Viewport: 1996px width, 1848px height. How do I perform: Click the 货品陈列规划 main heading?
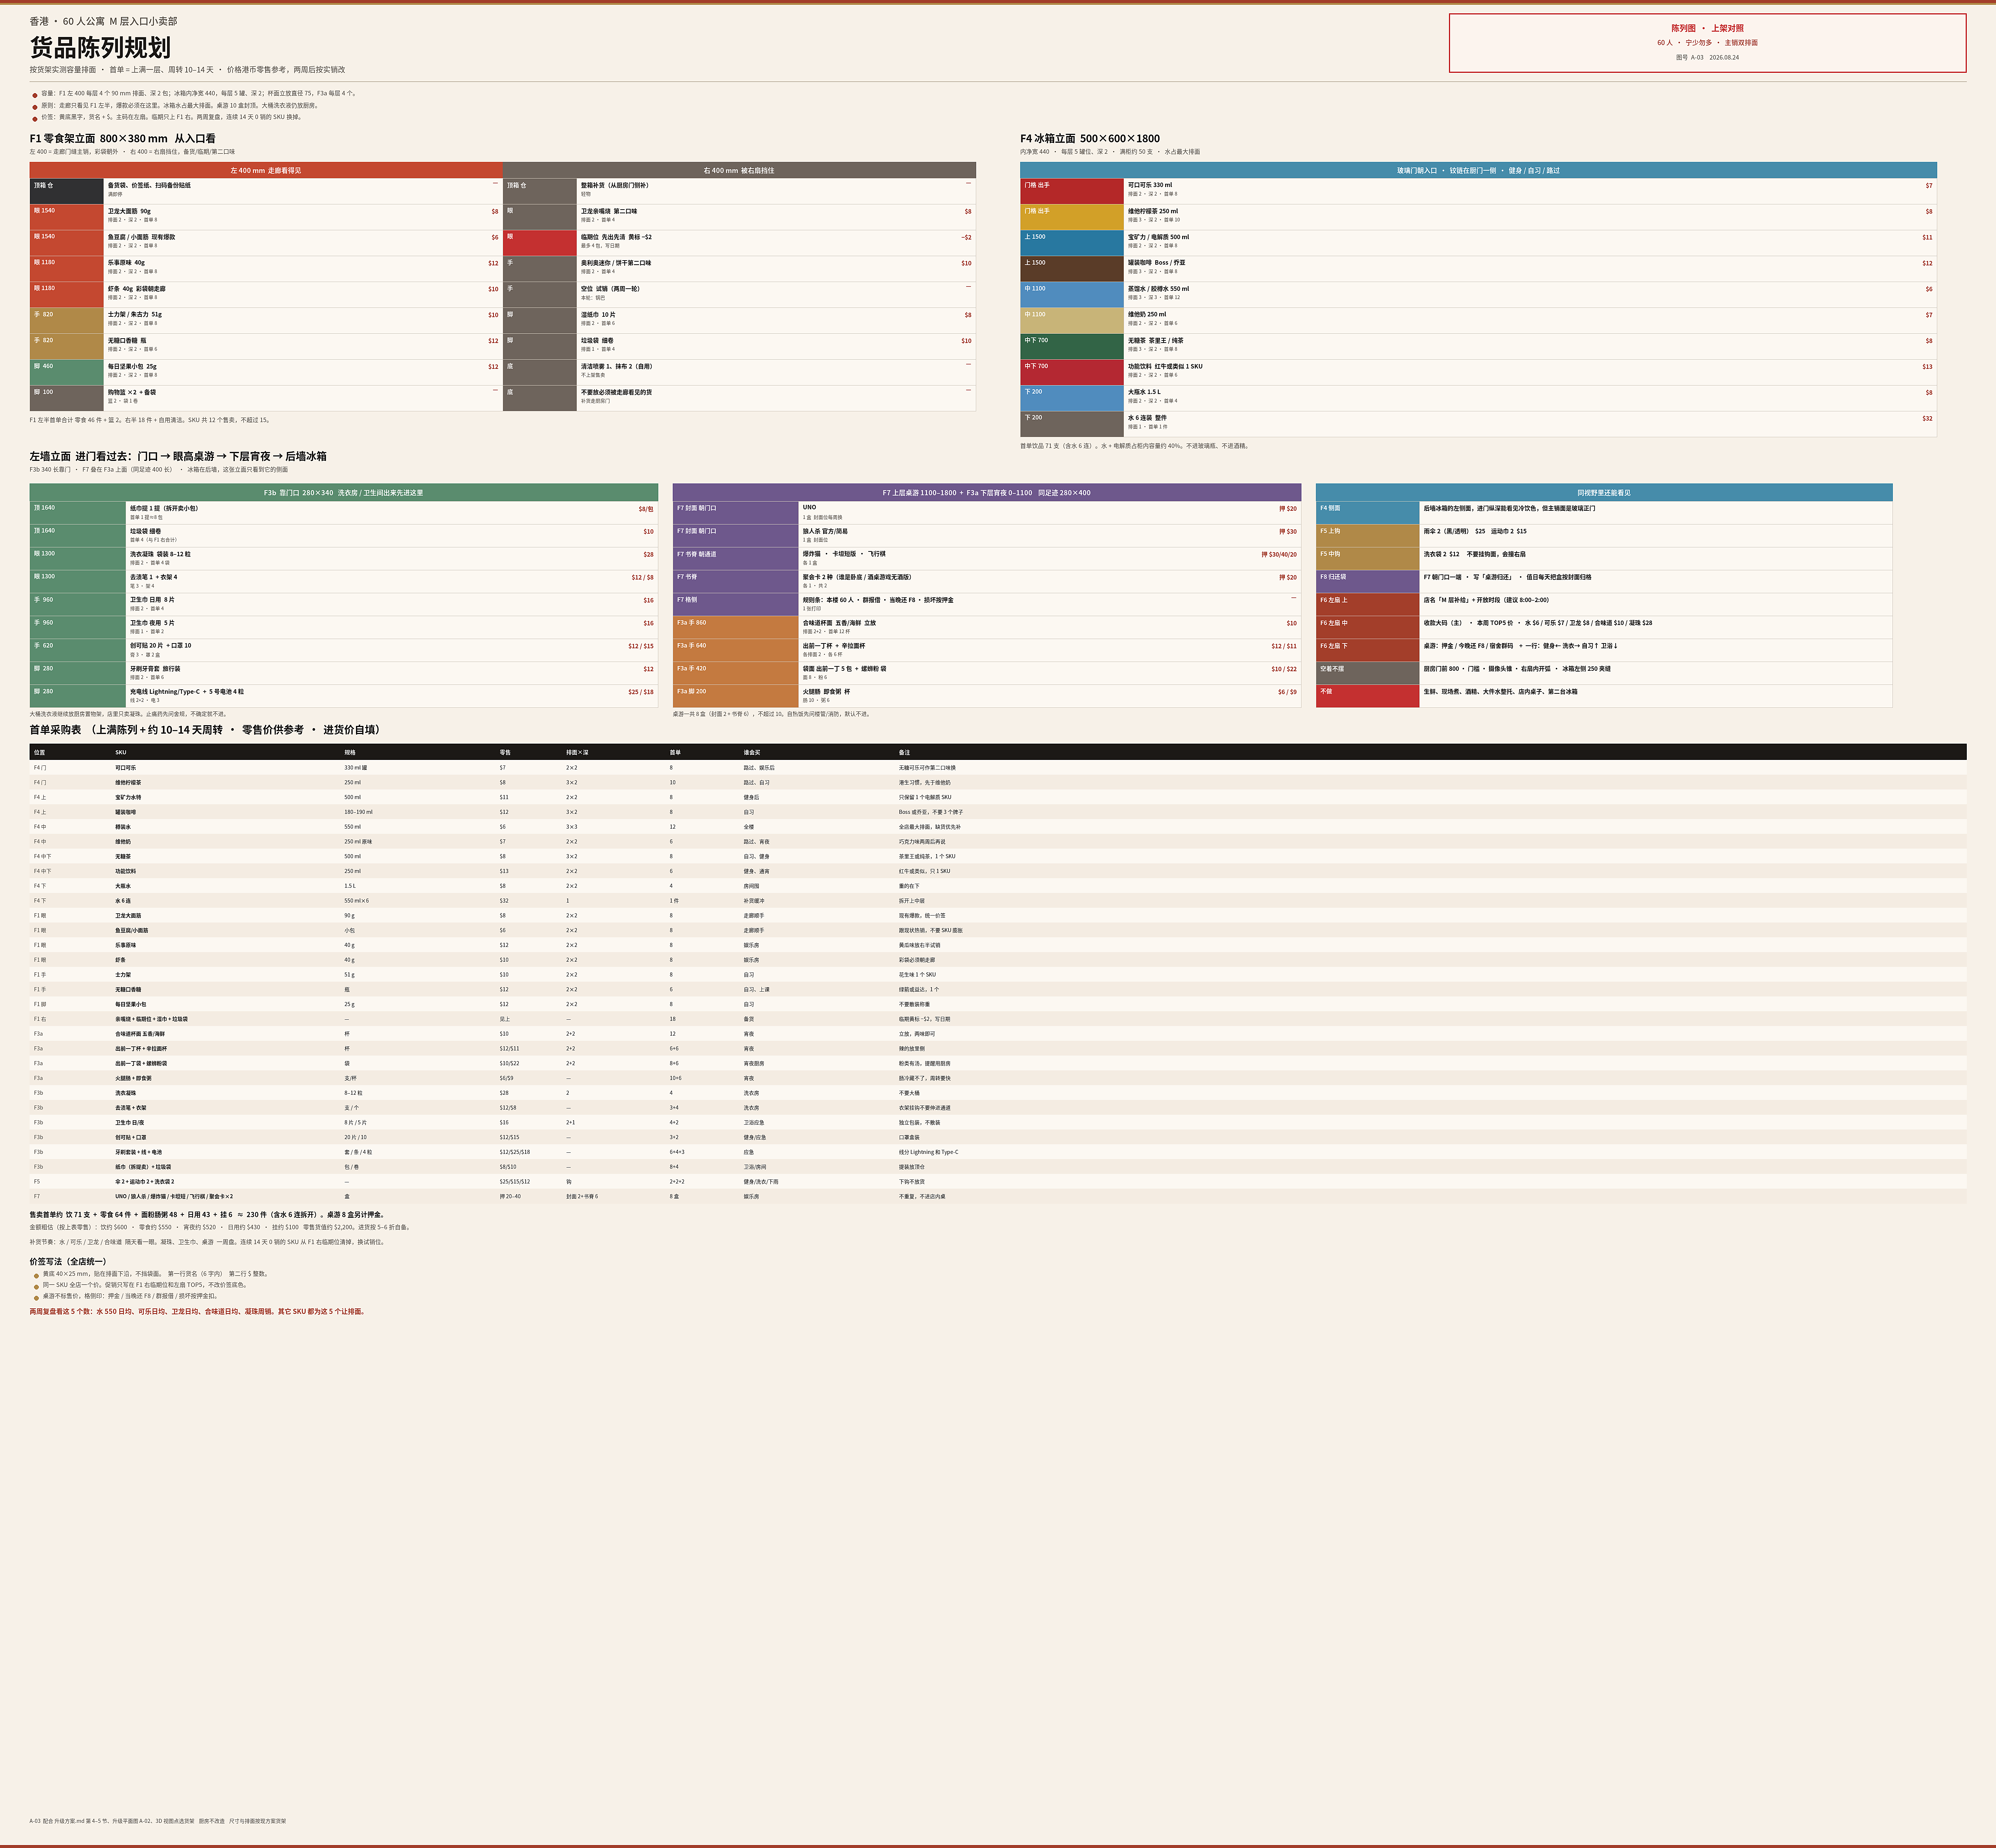[100, 47]
